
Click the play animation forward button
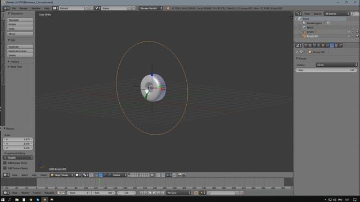click(154, 193)
